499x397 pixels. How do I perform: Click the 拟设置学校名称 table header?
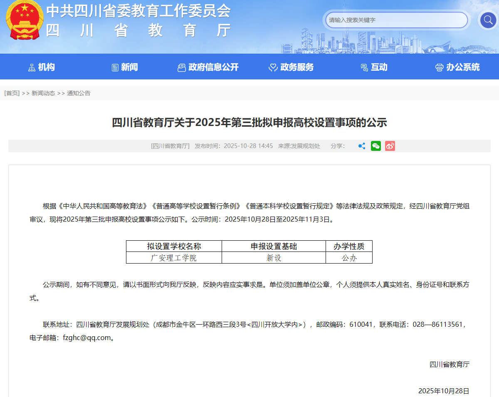pyautogui.click(x=174, y=246)
